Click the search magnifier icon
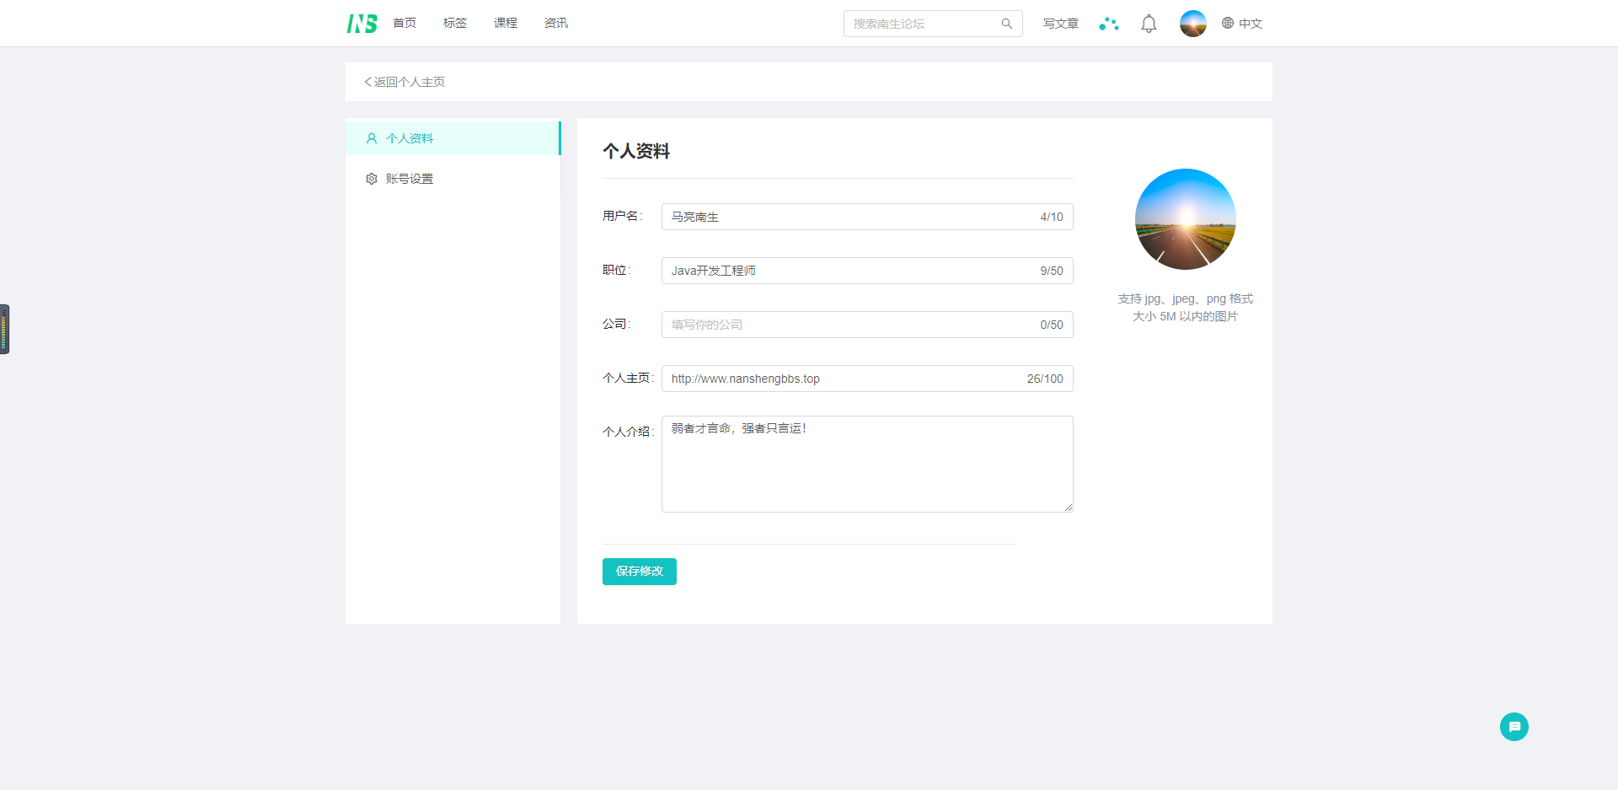The width and height of the screenshot is (1618, 790). click(1007, 24)
